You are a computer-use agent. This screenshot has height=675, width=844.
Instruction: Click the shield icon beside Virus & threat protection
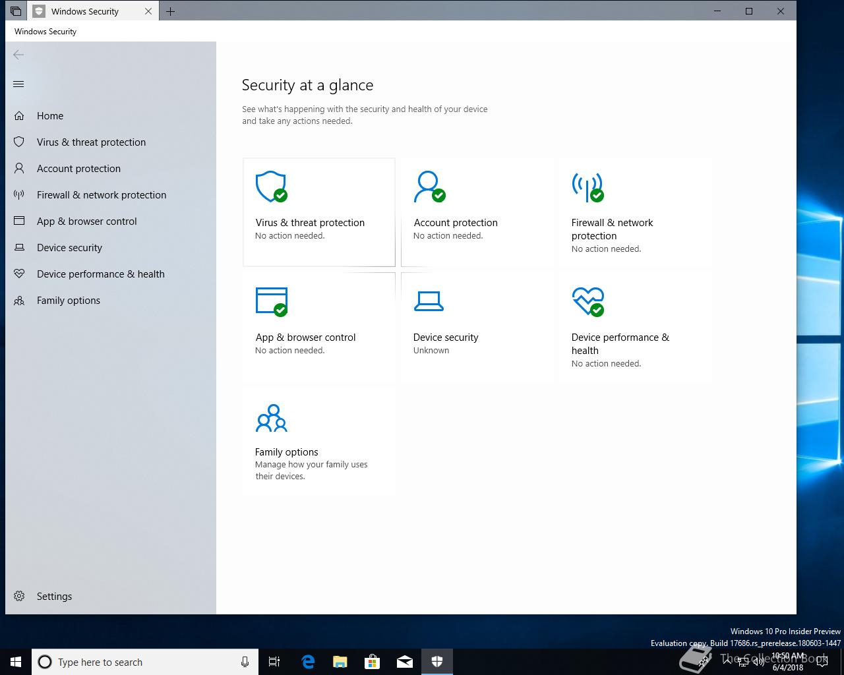click(19, 142)
